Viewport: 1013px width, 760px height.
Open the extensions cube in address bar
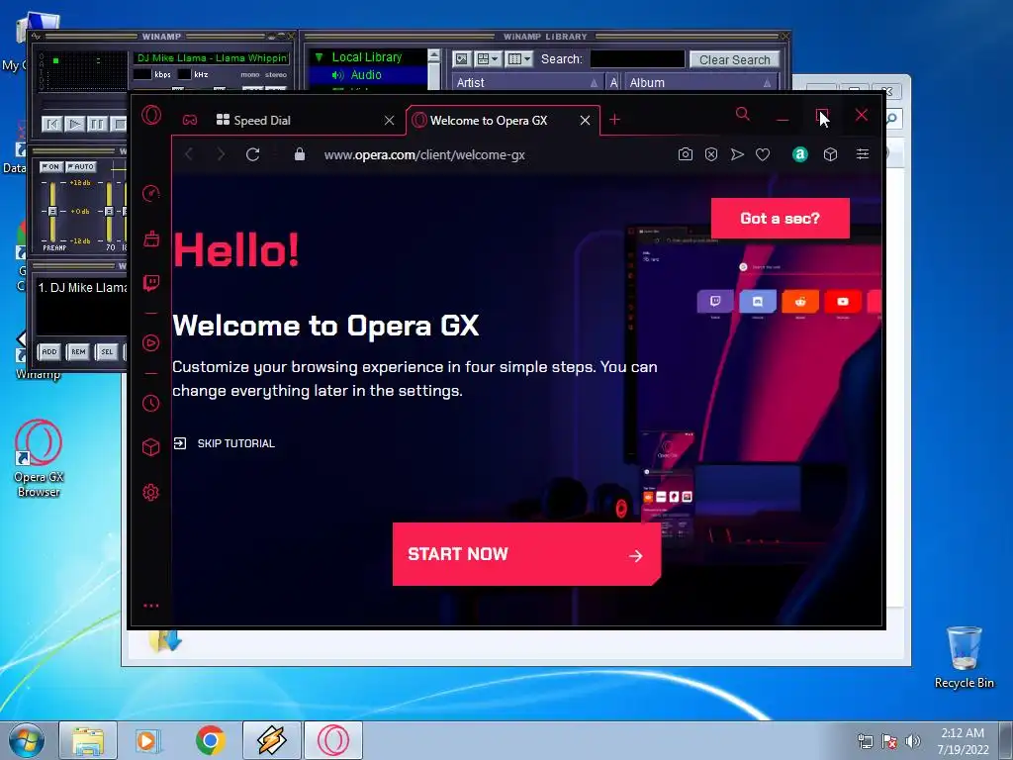click(x=830, y=154)
